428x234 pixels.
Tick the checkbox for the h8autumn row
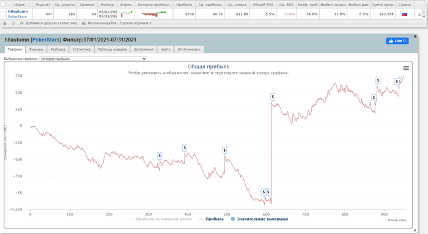[3, 14]
